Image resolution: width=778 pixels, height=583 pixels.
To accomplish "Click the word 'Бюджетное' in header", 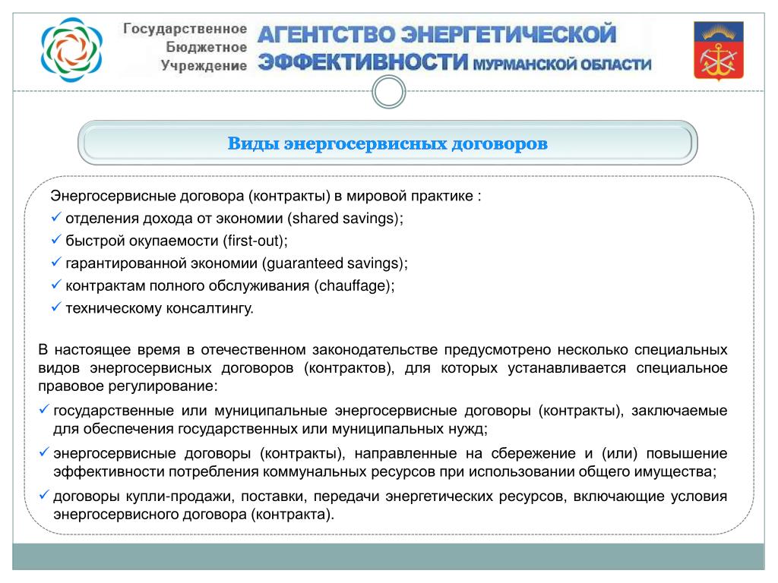I will click(207, 47).
